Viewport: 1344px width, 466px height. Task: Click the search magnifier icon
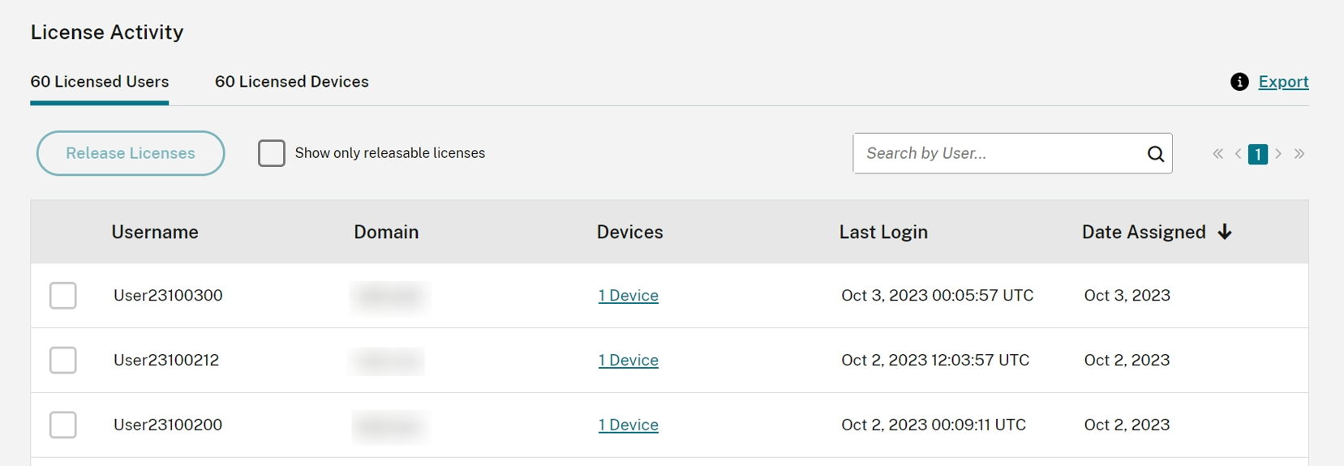tap(1155, 154)
